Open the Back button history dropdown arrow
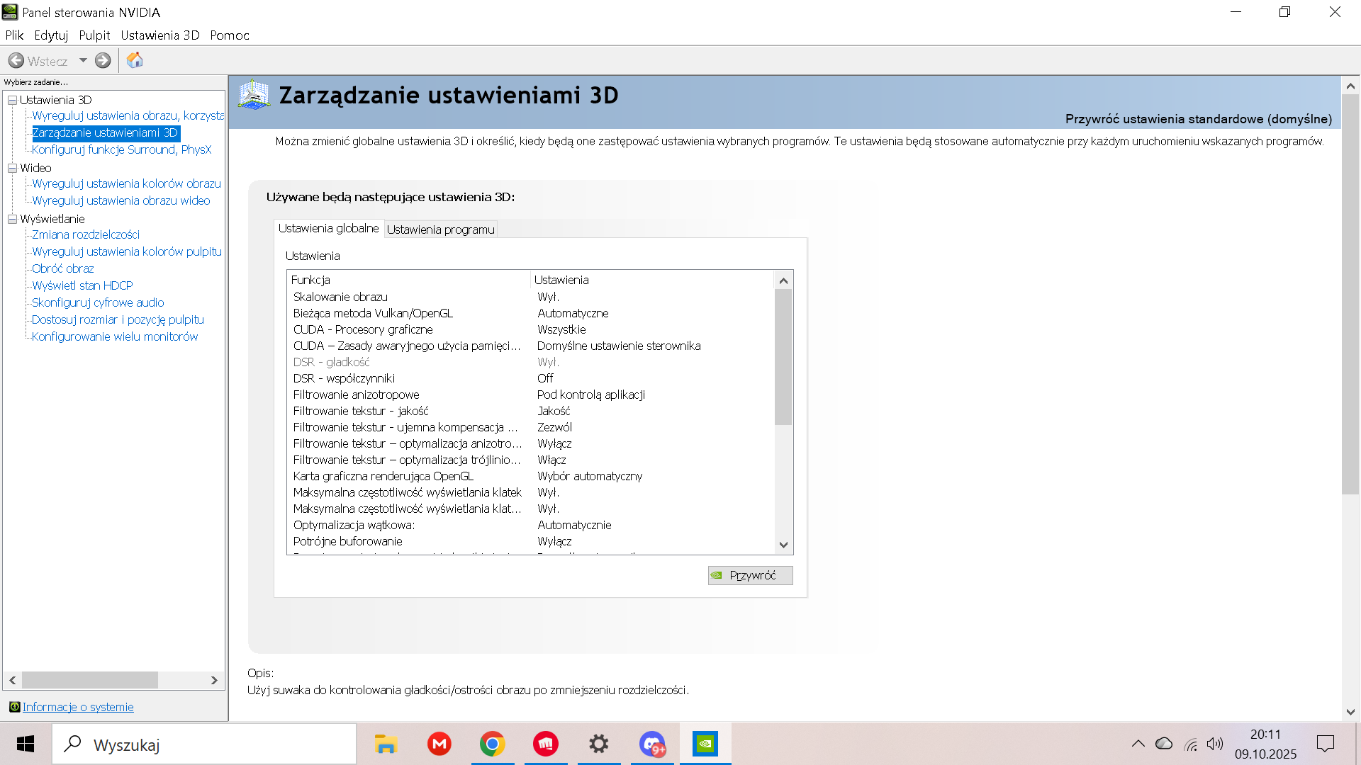The height and width of the screenshot is (765, 1361). pyautogui.click(x=83, y=61)
